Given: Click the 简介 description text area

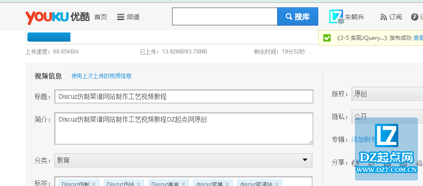Looking at the screenshot, I should (x=184, y=128).
